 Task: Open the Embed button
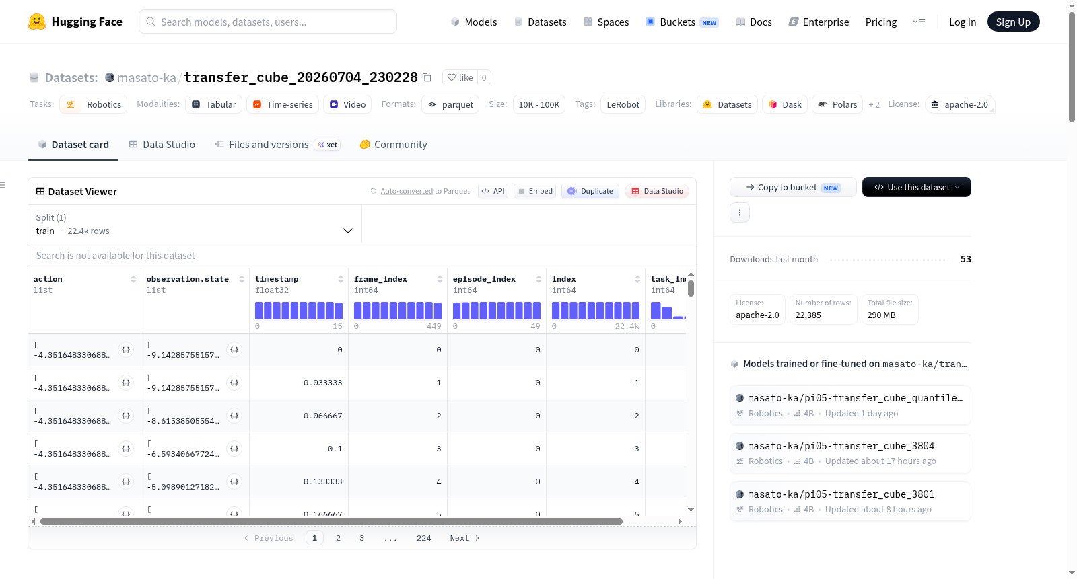coord(535,191)
